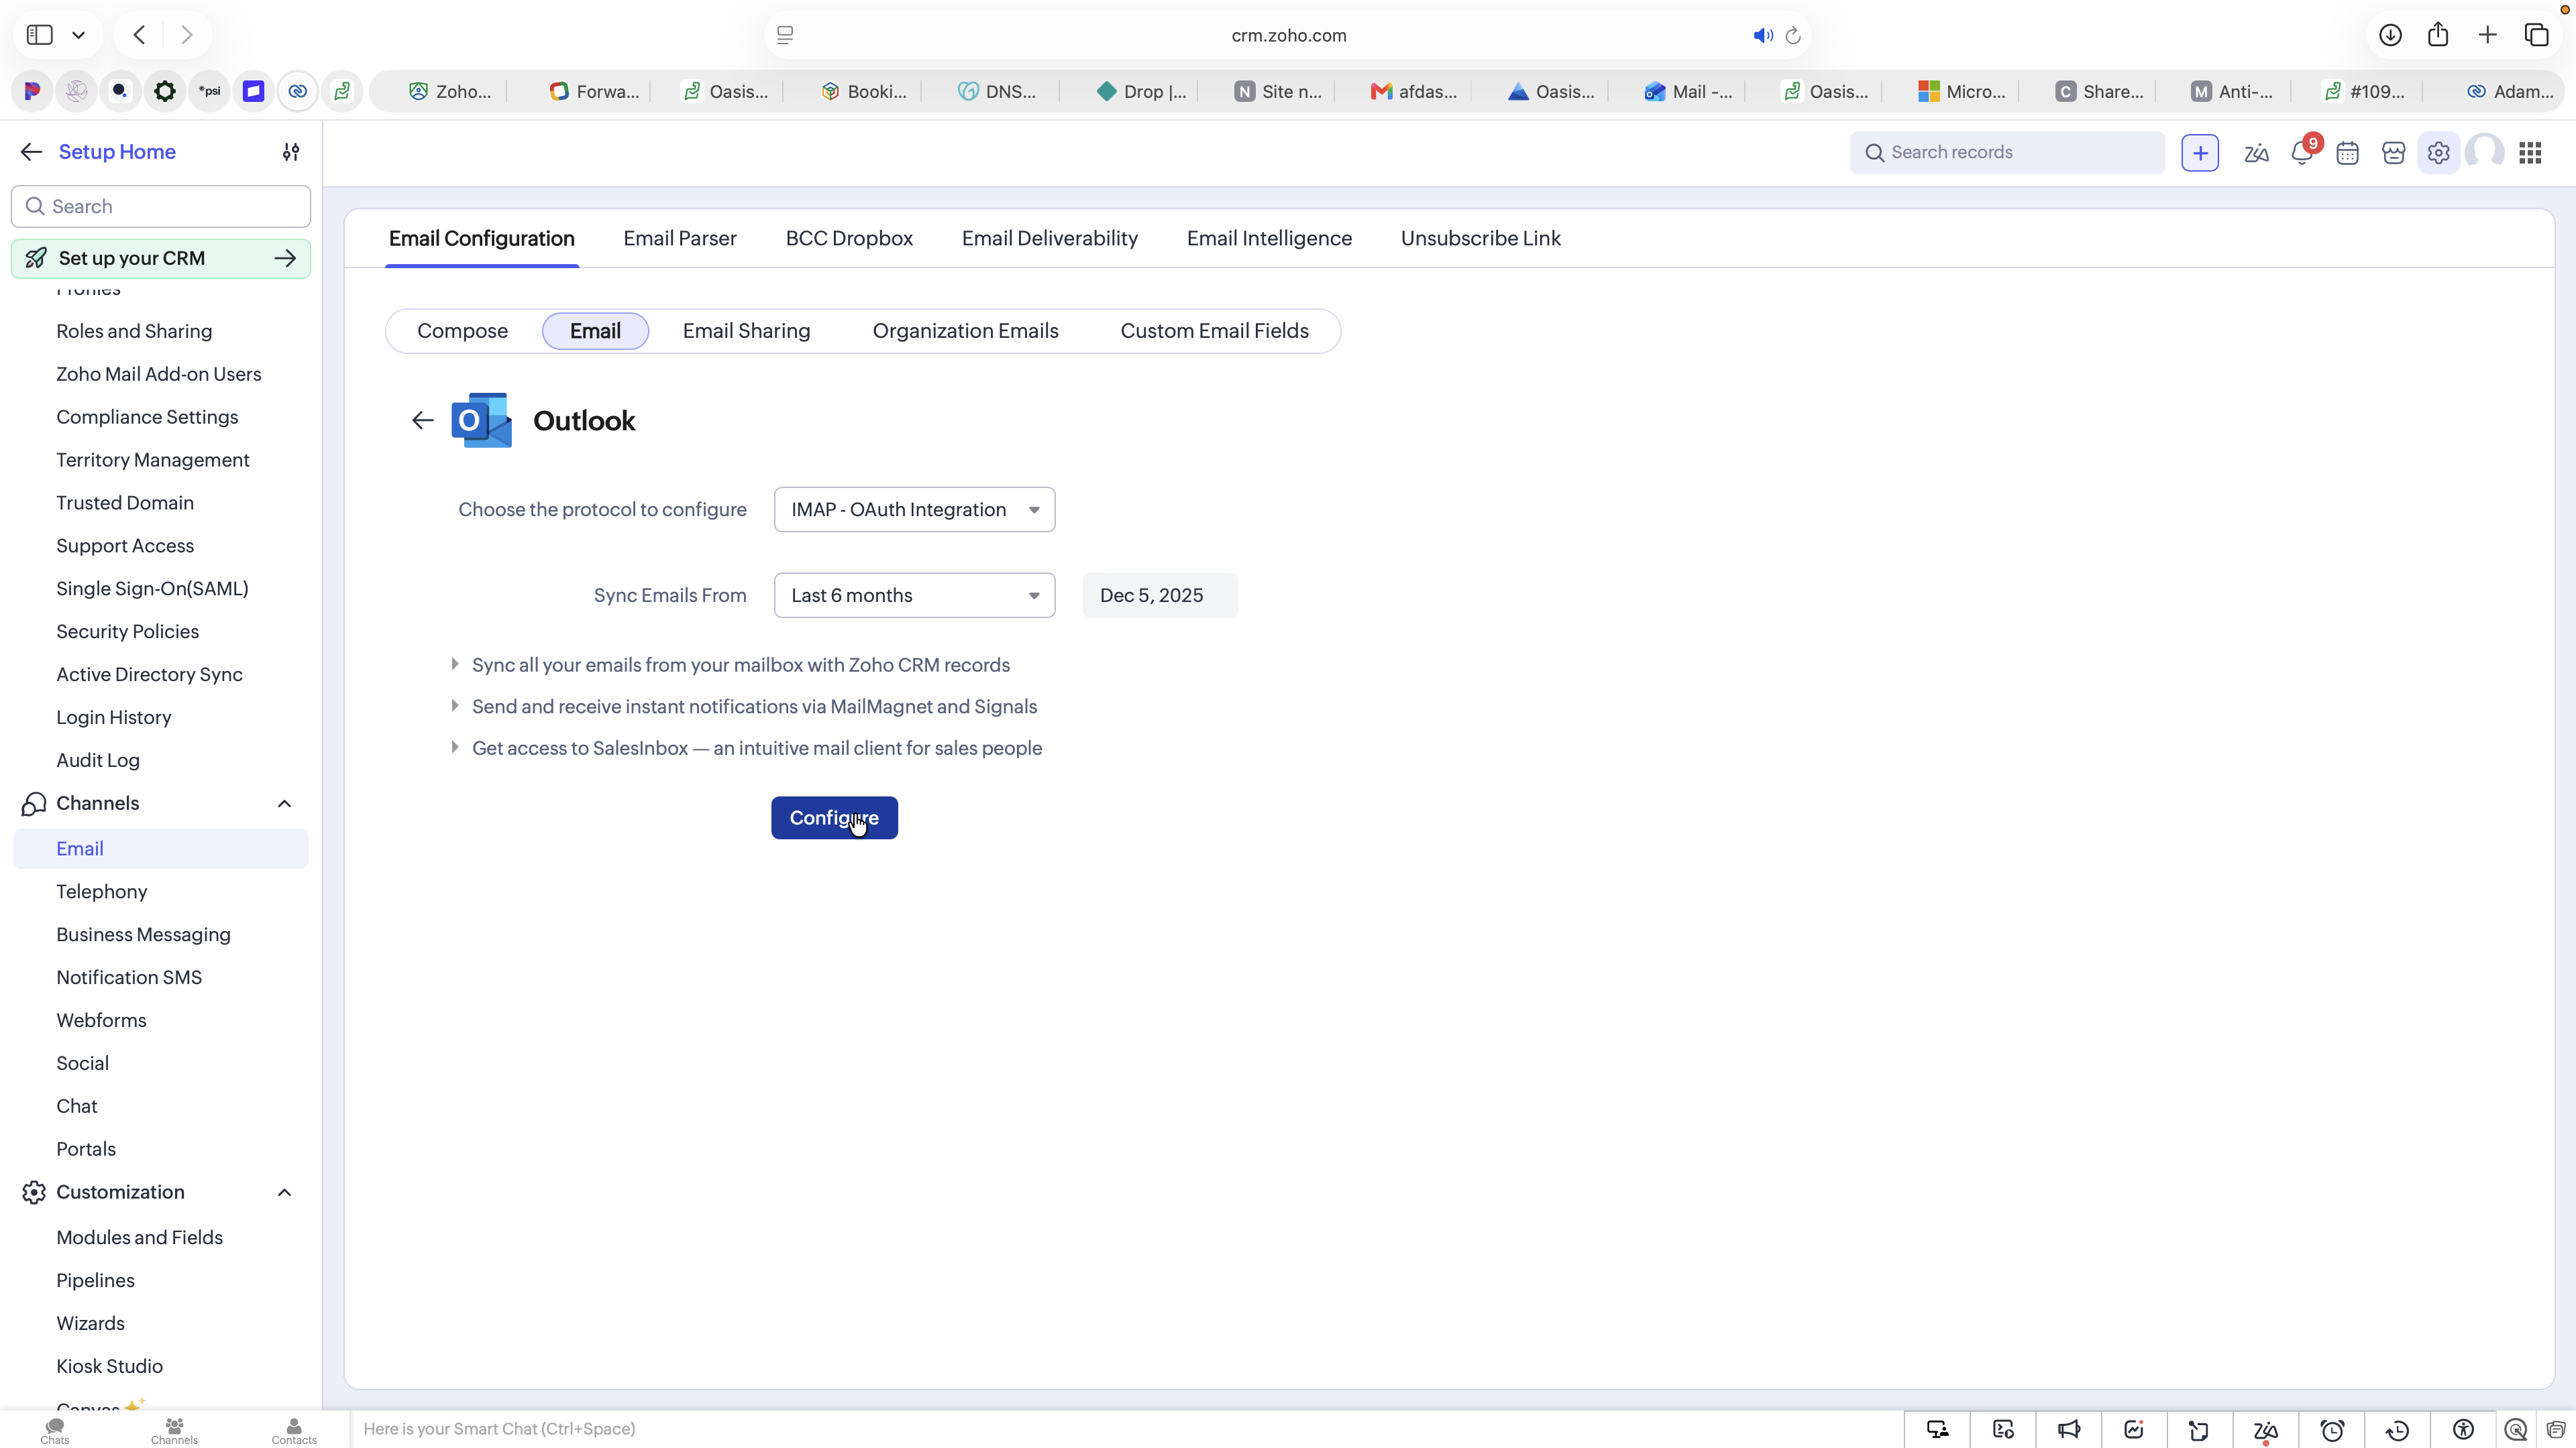This screenshot has width=2576, height=1448.
Task: Expand 'Sync all your emails' item
Action: pos(455,664)
